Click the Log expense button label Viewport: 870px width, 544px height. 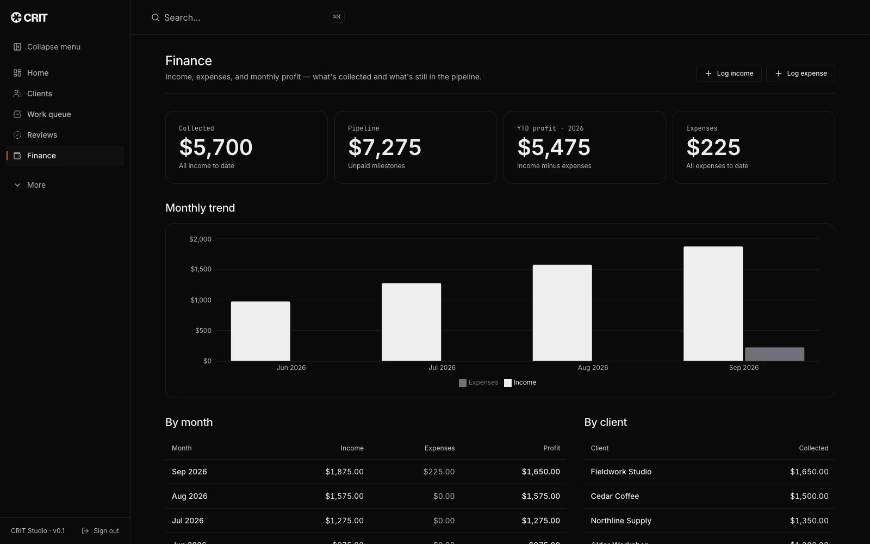click(x=806, y=73)
